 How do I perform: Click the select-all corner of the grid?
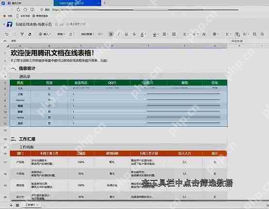[x=8, y=46]
